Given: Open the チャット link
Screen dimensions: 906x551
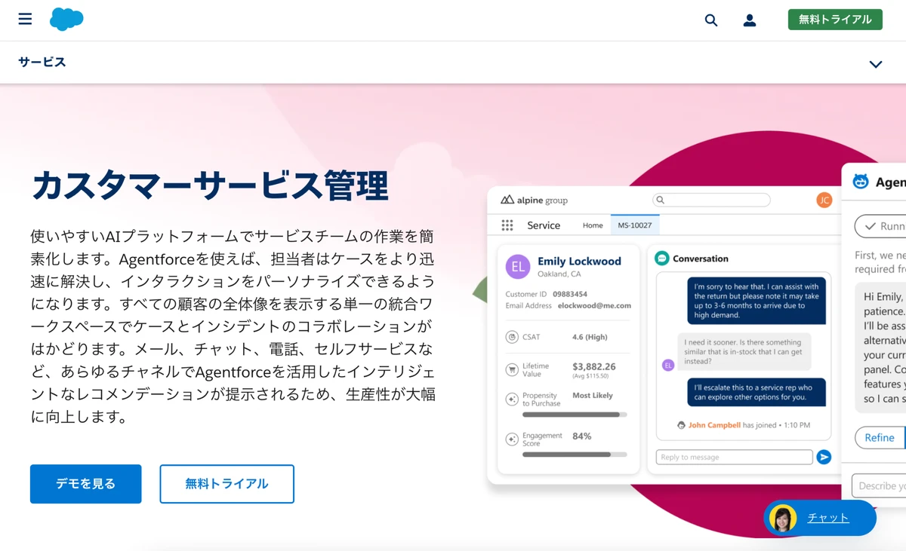Looking at the screenshot, I should click(x=828, y=518).
